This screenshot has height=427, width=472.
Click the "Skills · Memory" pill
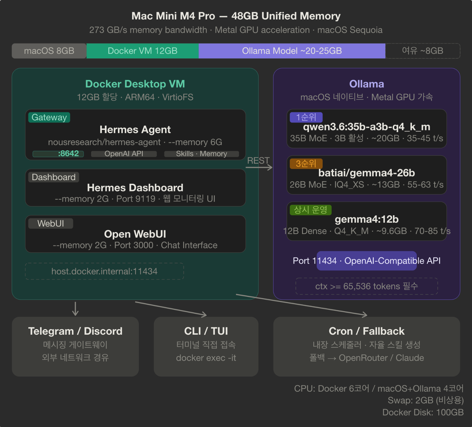[201, 154]
